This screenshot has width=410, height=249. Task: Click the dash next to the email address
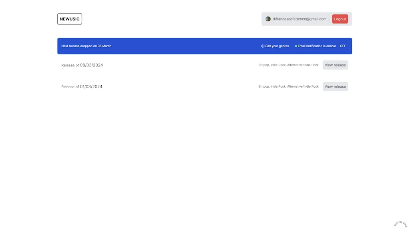(330, 19)
